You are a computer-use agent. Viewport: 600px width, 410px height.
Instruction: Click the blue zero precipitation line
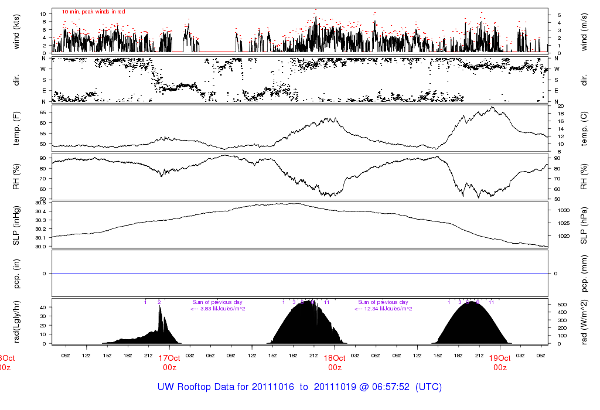coord(299,274)
